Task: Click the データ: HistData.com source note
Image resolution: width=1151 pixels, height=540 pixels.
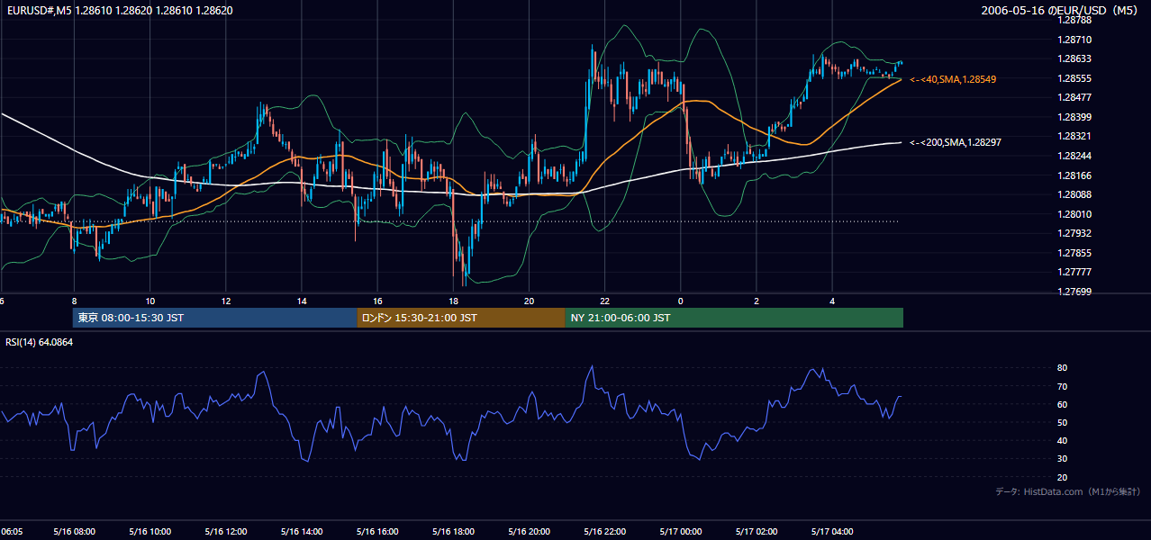Action: tap(1067, 491)
